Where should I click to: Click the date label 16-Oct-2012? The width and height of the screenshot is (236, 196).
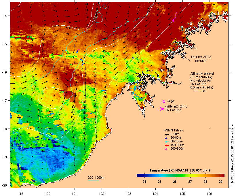[201, 57]
